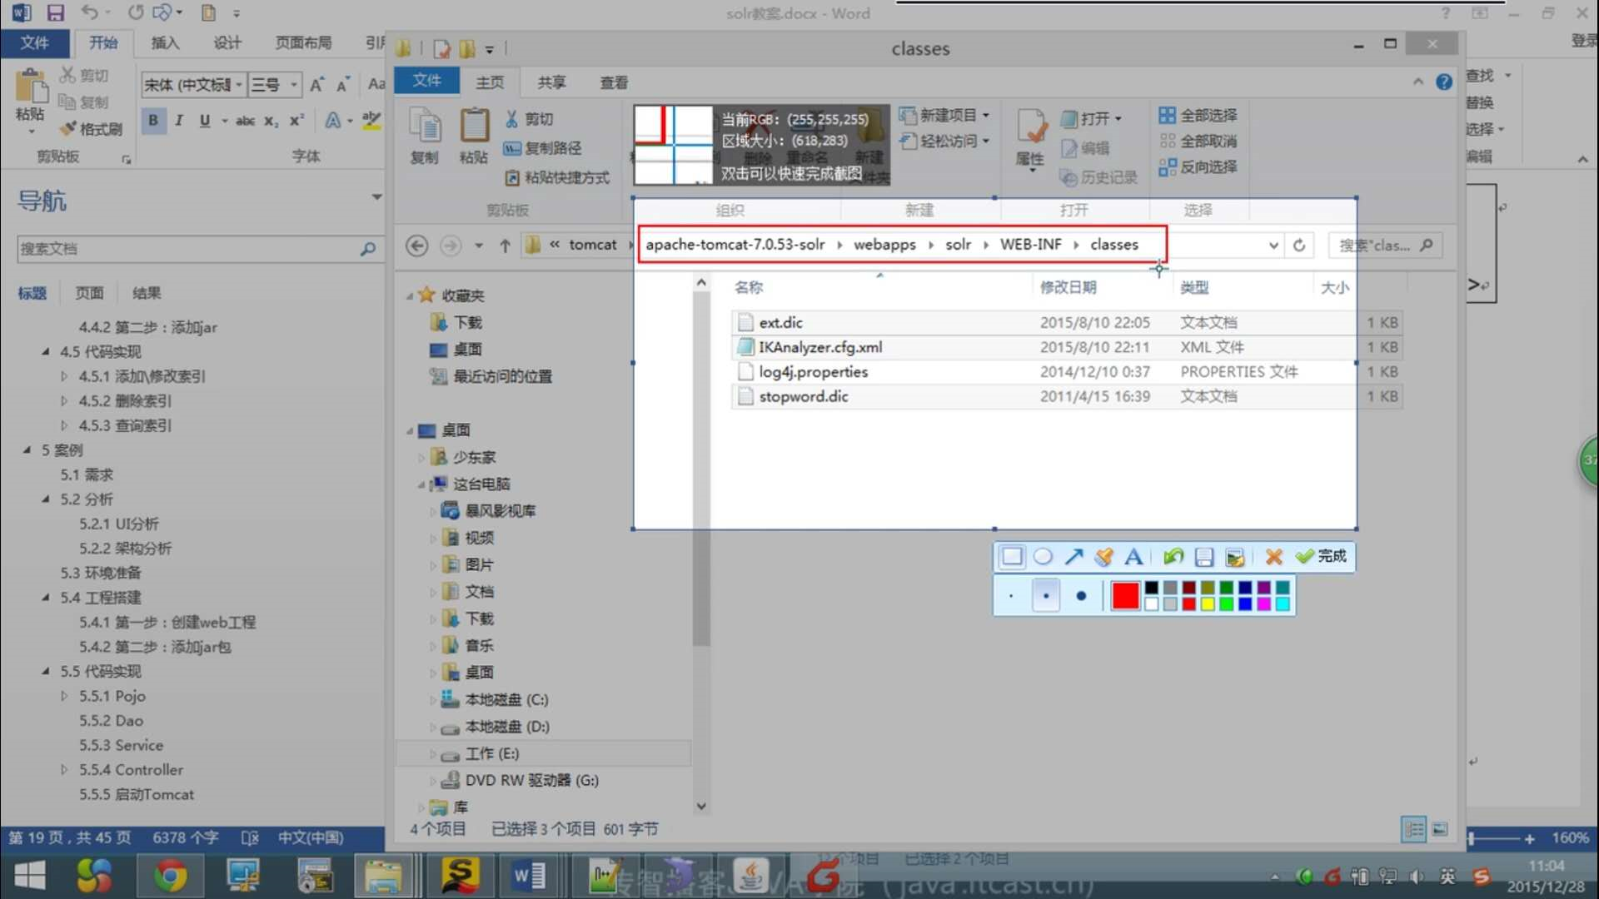The width and height of the screenshot is (1599, 899).
Task: Select the brush tool in screenshot toolbar
Action: pyautogui.click(x=1103, y=556)
